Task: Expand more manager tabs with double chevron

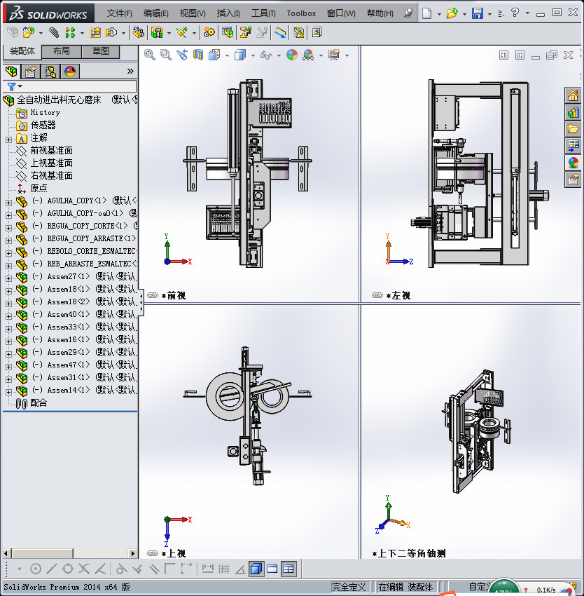Action: point(130,71)
